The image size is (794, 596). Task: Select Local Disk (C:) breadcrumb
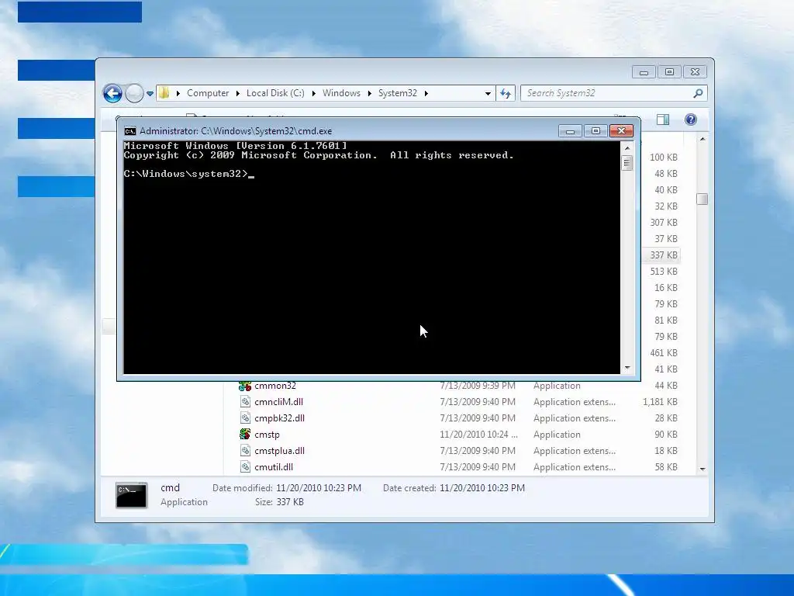275,93
